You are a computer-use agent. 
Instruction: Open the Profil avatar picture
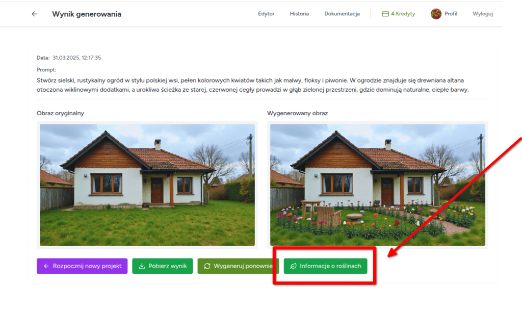pyautogui.click(x=437, y=14)
